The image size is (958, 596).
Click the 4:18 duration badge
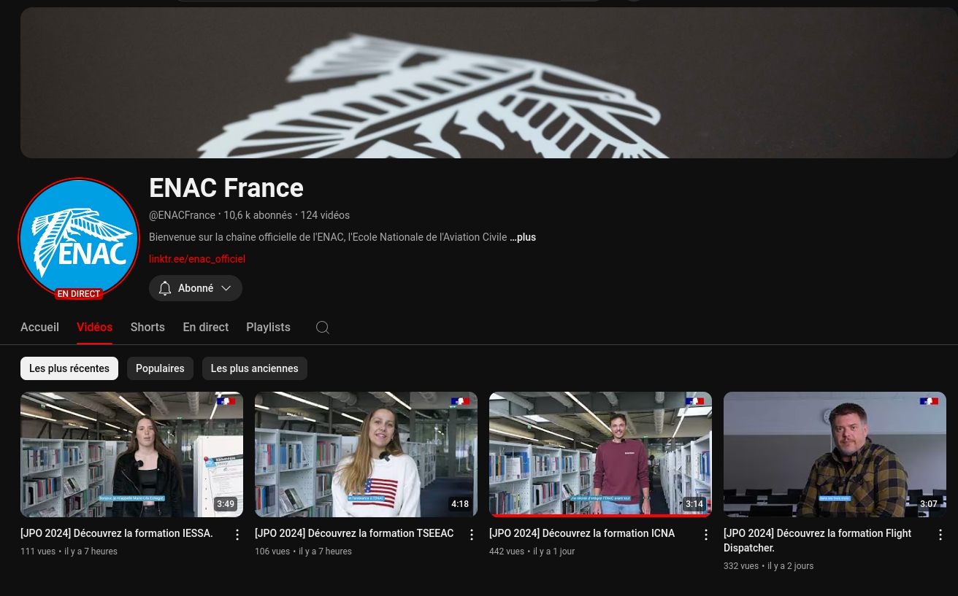coord(460,504)
